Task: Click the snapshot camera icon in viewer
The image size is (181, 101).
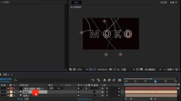Action: [111, 69]
